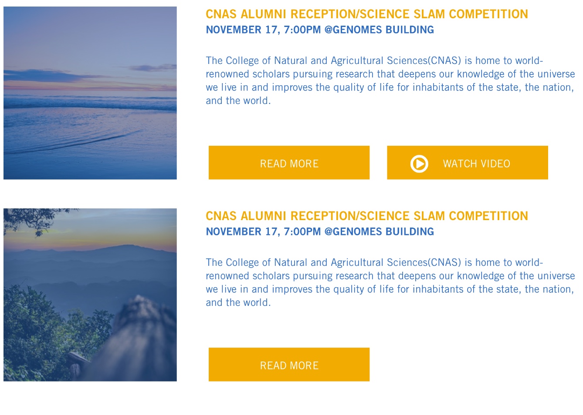Click the play icon on Watch Video
583x415 pixels.
point(419,164)
